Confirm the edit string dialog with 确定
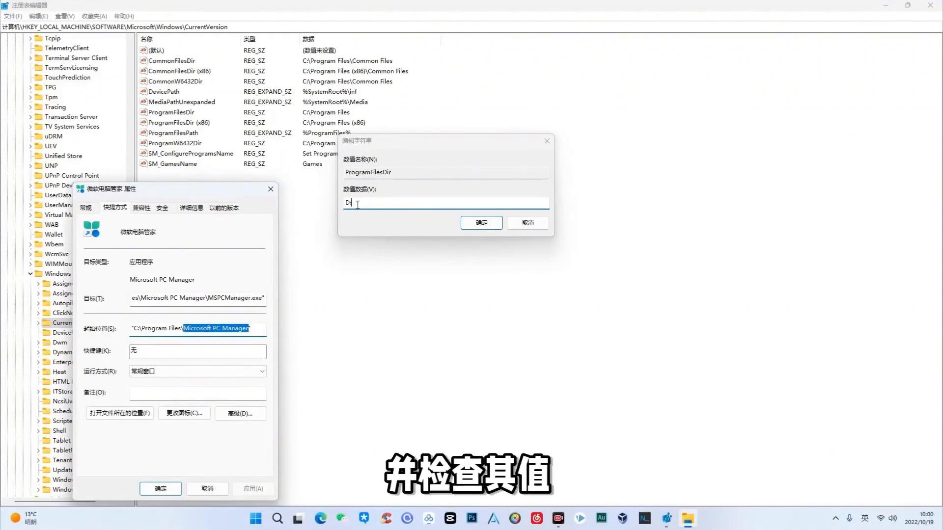Screen dimensions: 943x530 481,222
